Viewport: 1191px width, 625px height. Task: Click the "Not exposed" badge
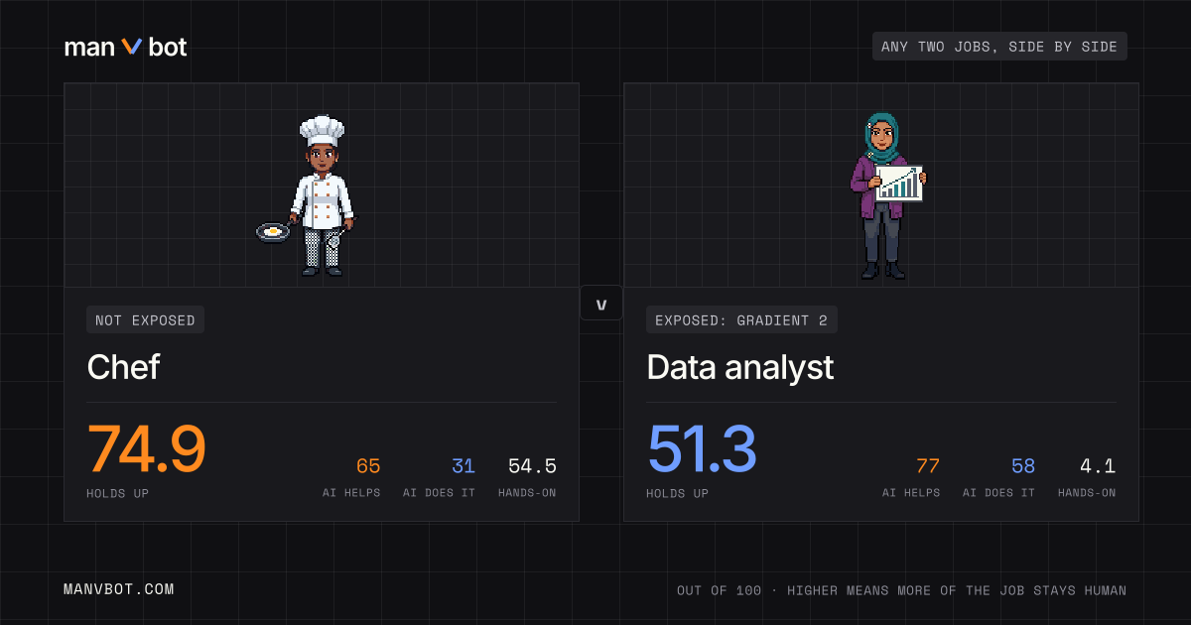tap(146, 319)
